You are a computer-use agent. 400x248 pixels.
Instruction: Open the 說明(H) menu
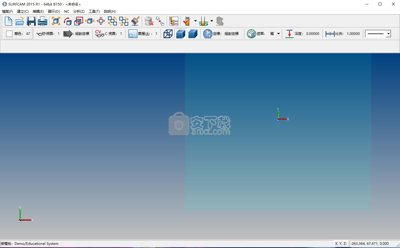tap(110, 12)
